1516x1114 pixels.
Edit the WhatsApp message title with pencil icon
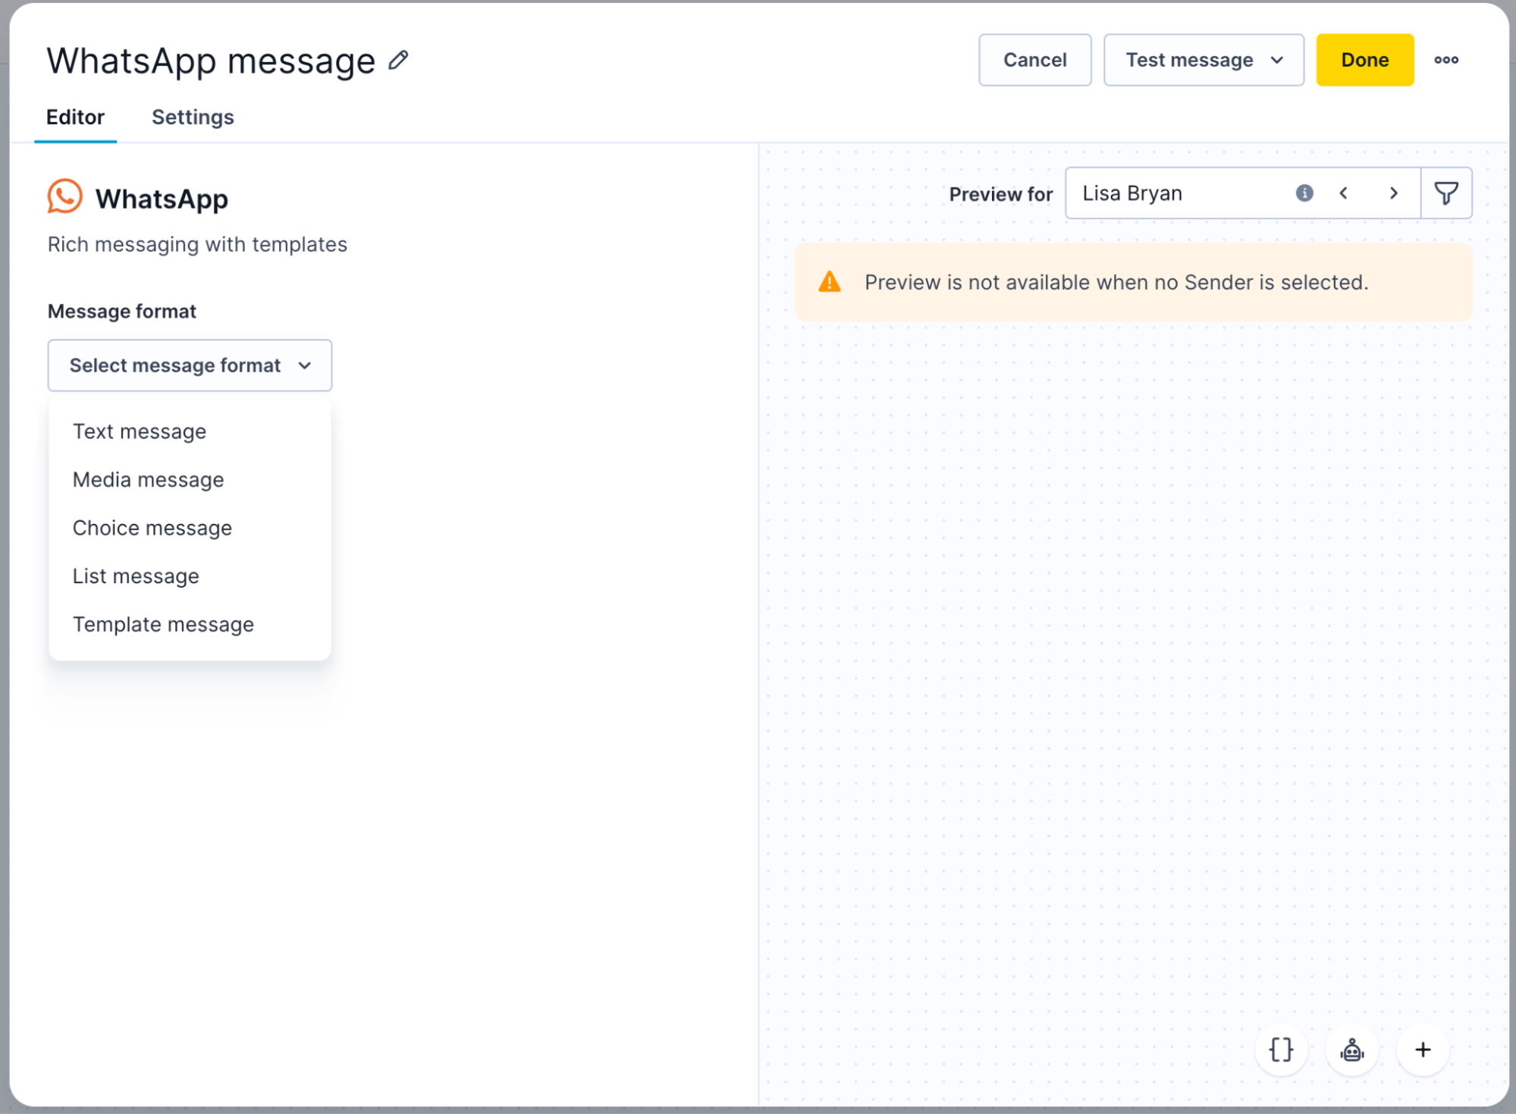(398, 60)
